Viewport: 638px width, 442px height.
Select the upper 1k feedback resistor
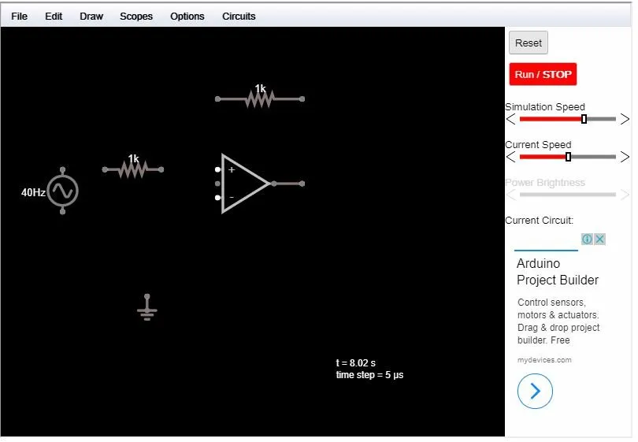point(260,98)
